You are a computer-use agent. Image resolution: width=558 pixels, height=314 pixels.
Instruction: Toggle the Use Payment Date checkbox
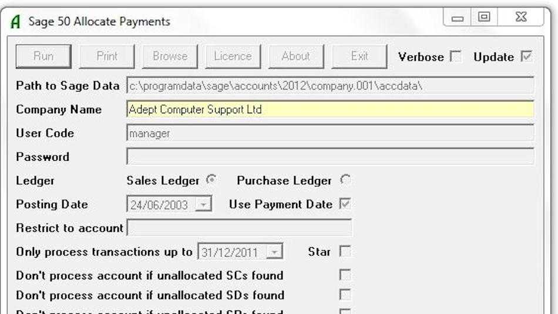point(345,204)
